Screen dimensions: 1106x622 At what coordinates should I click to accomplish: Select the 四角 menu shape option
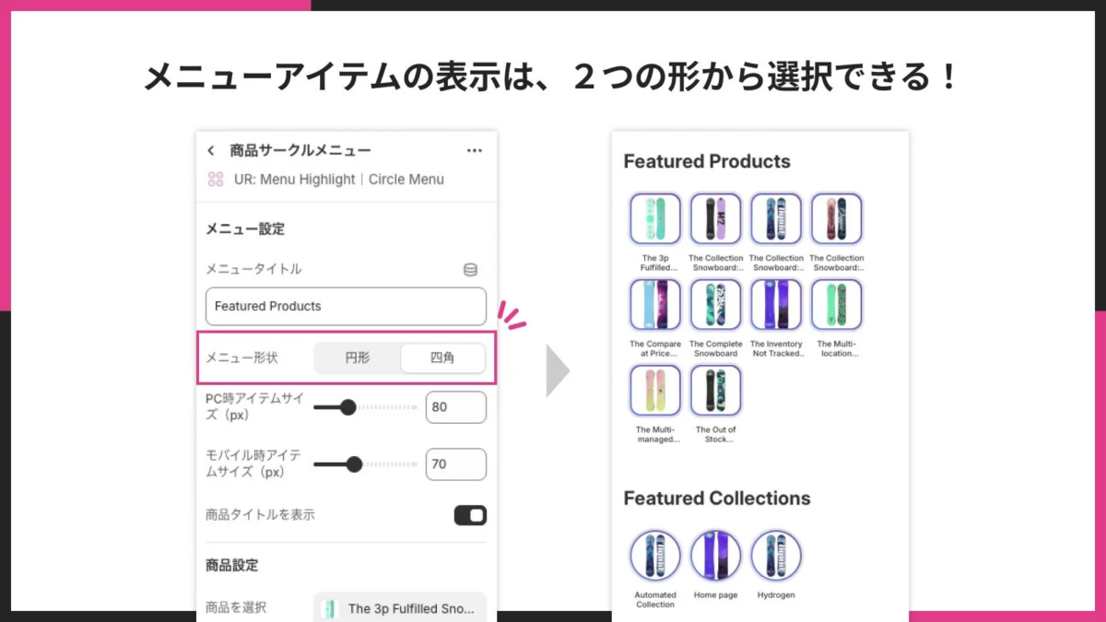coord(442,358)
